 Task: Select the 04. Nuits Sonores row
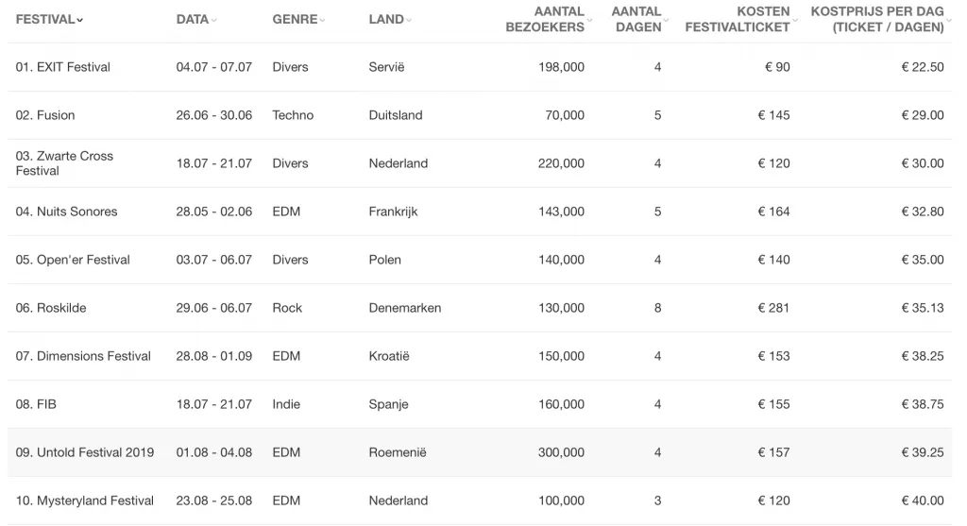(x=479, y=212)
